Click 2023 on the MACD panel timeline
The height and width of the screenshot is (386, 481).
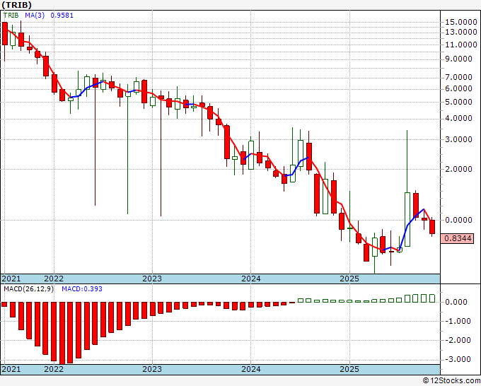[x=152, y=369]
